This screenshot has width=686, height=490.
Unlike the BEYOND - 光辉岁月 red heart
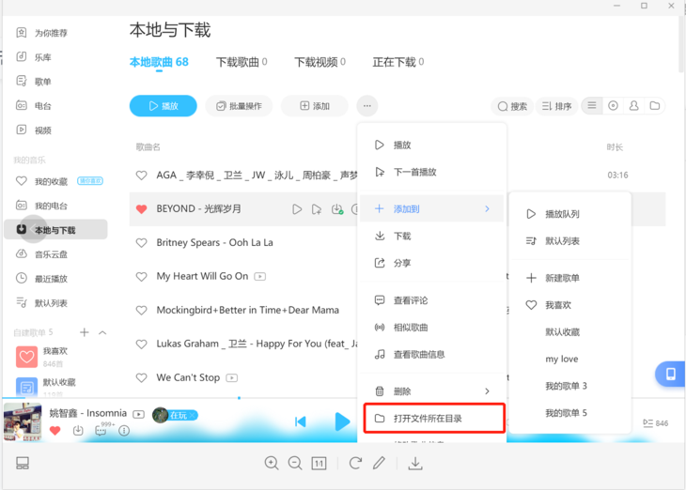[x=142, y=208]
